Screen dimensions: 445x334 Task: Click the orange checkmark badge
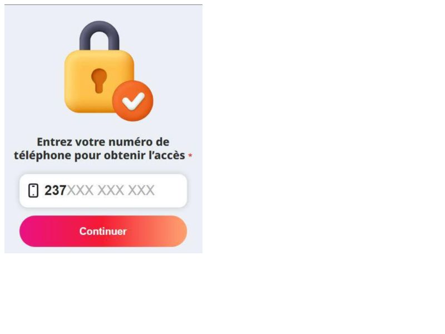132,101
